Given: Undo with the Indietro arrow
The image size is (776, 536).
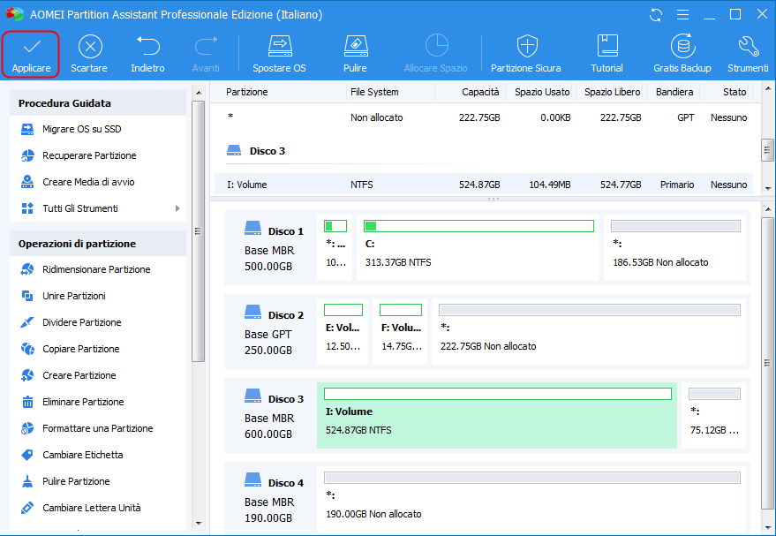Looking at the screenshot, I should [147, 47].
